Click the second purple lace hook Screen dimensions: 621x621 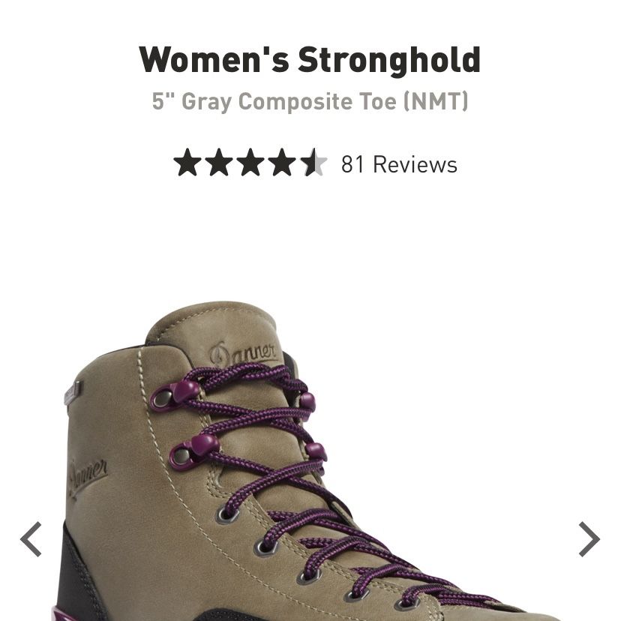click(x=193, y=450)
